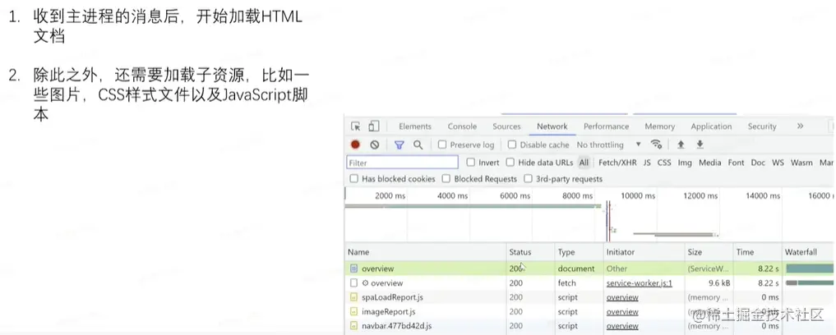The height and width of the screenshot is (335, 836).
Task: Check the Blocked Requests checkbox
Action: click(446, 179)
